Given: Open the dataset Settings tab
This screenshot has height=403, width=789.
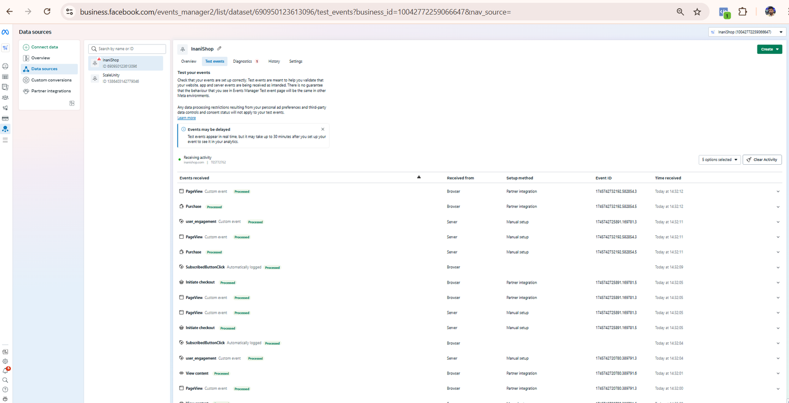Looking at the screenshot, I should click(x=296, y=62).
